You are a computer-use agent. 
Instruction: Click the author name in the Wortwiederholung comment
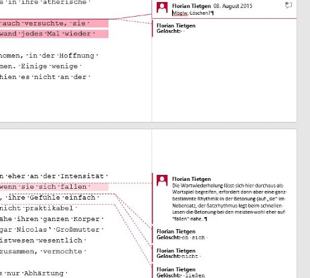point(191,179)
